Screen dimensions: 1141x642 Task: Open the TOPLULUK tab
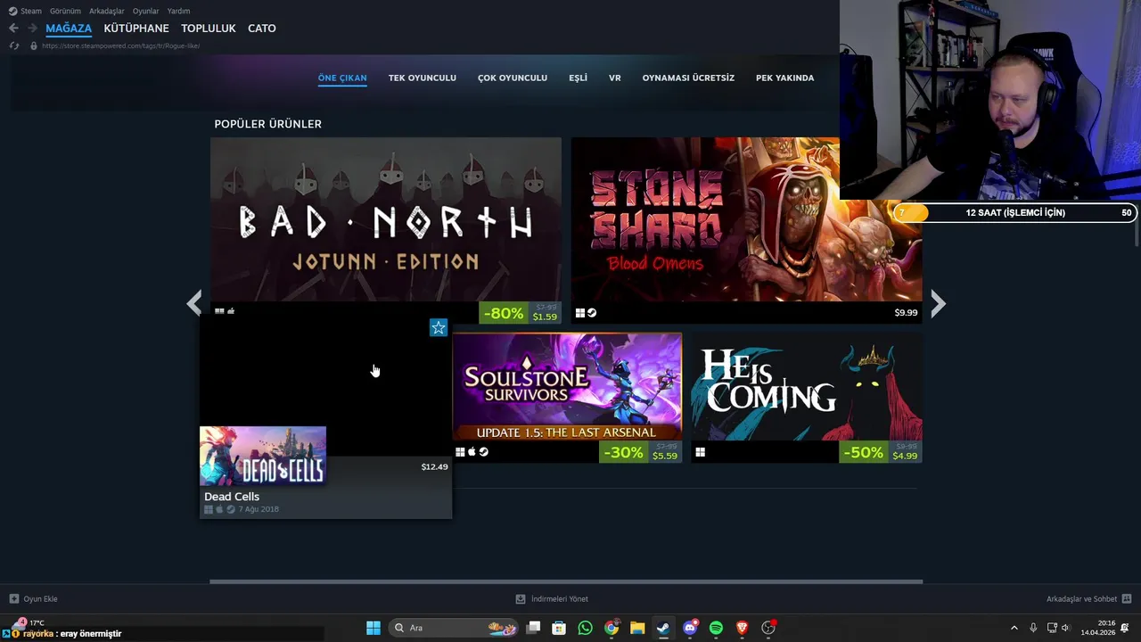point(209,29)
